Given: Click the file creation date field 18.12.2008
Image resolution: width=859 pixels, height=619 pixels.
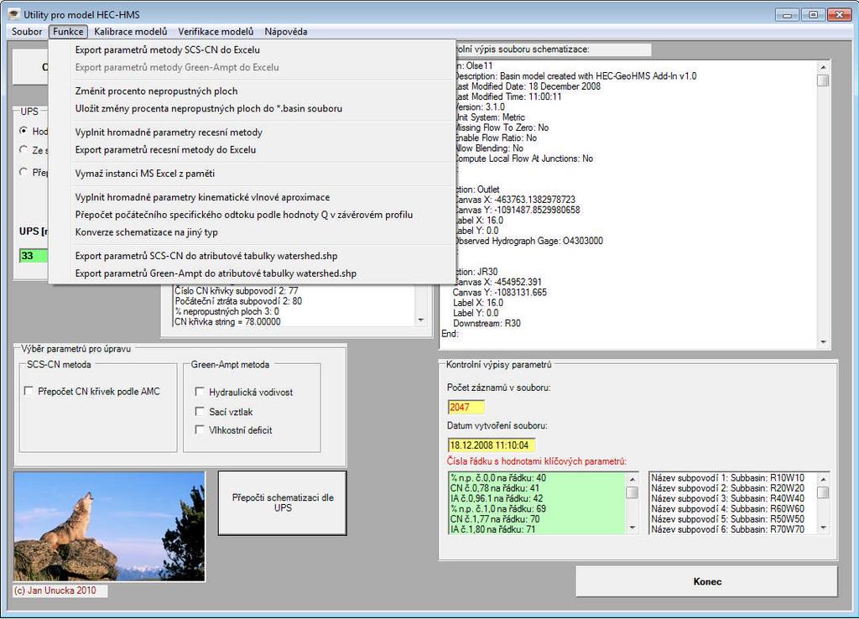Looking at the screenshot, I should [492, 445].
